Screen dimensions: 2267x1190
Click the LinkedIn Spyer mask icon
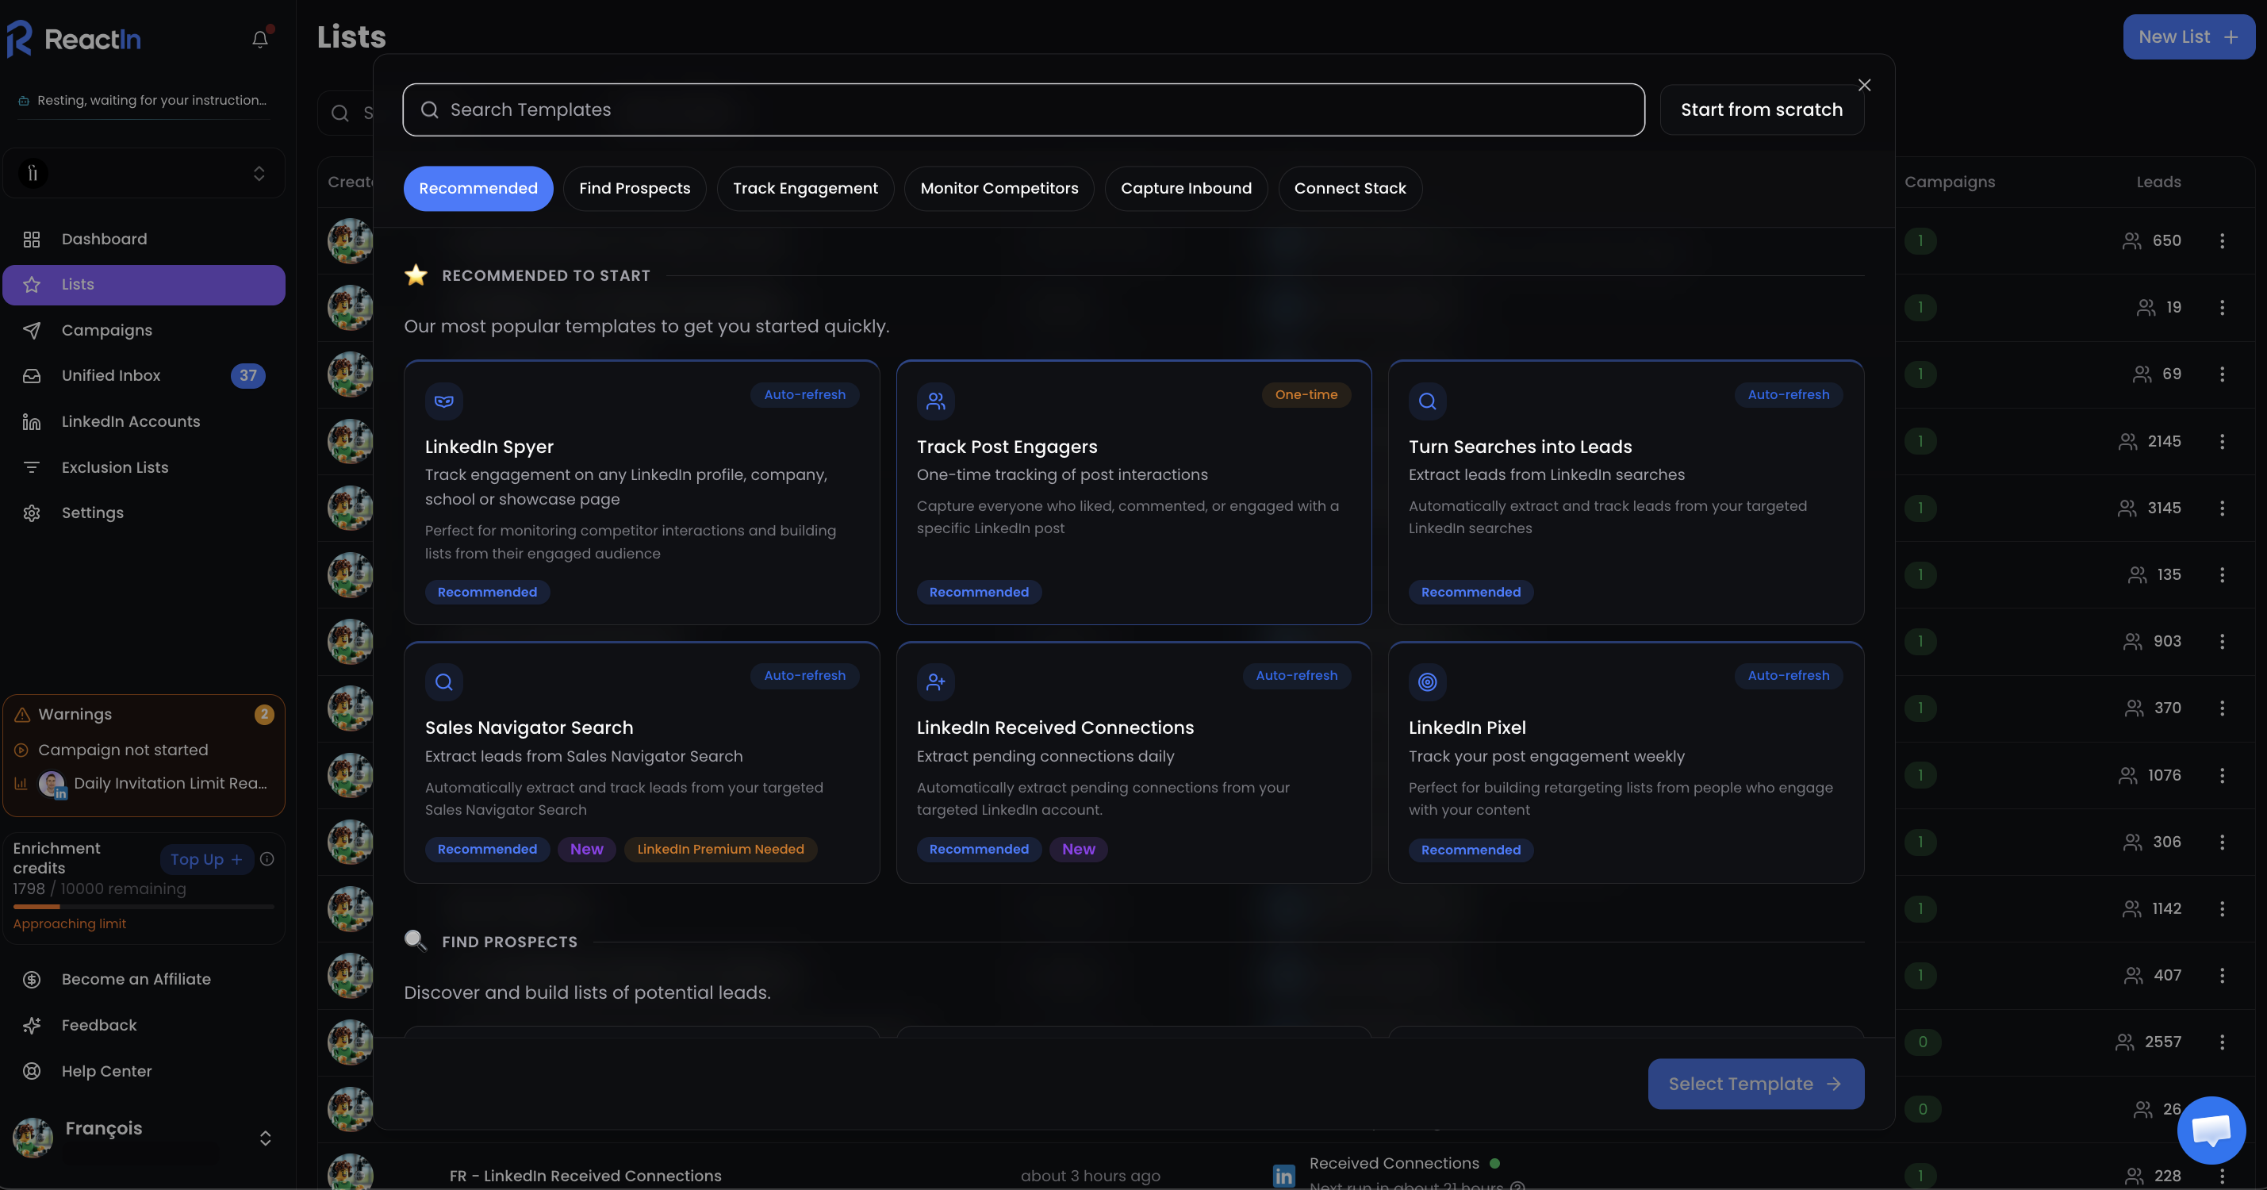coord(443,401)
